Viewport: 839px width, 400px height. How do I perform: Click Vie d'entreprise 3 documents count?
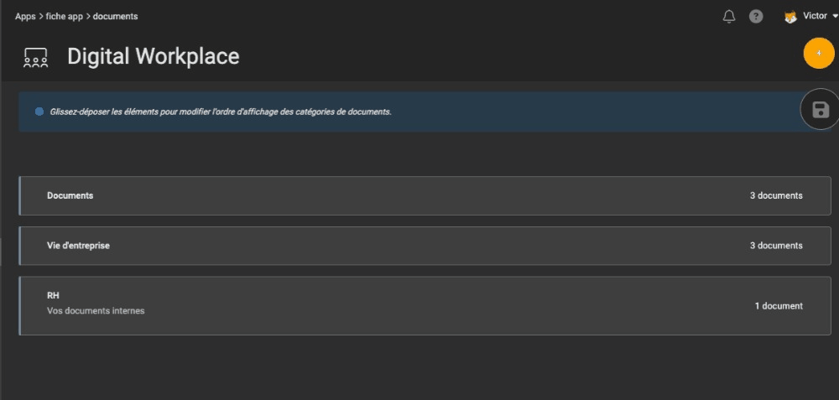click(x=776, y=246)
